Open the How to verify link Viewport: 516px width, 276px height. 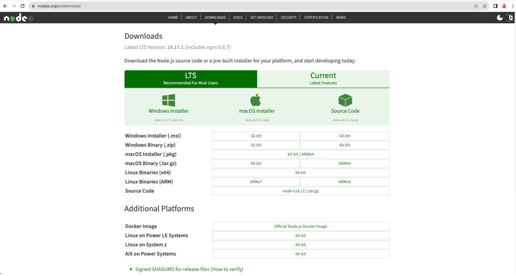coord(227,269)
